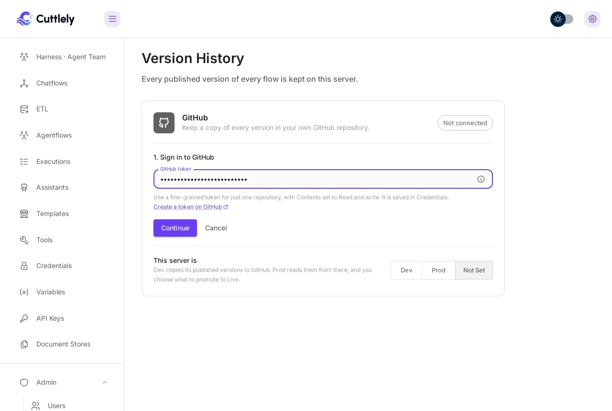Set this server to Dev

(x=406, y=270)
